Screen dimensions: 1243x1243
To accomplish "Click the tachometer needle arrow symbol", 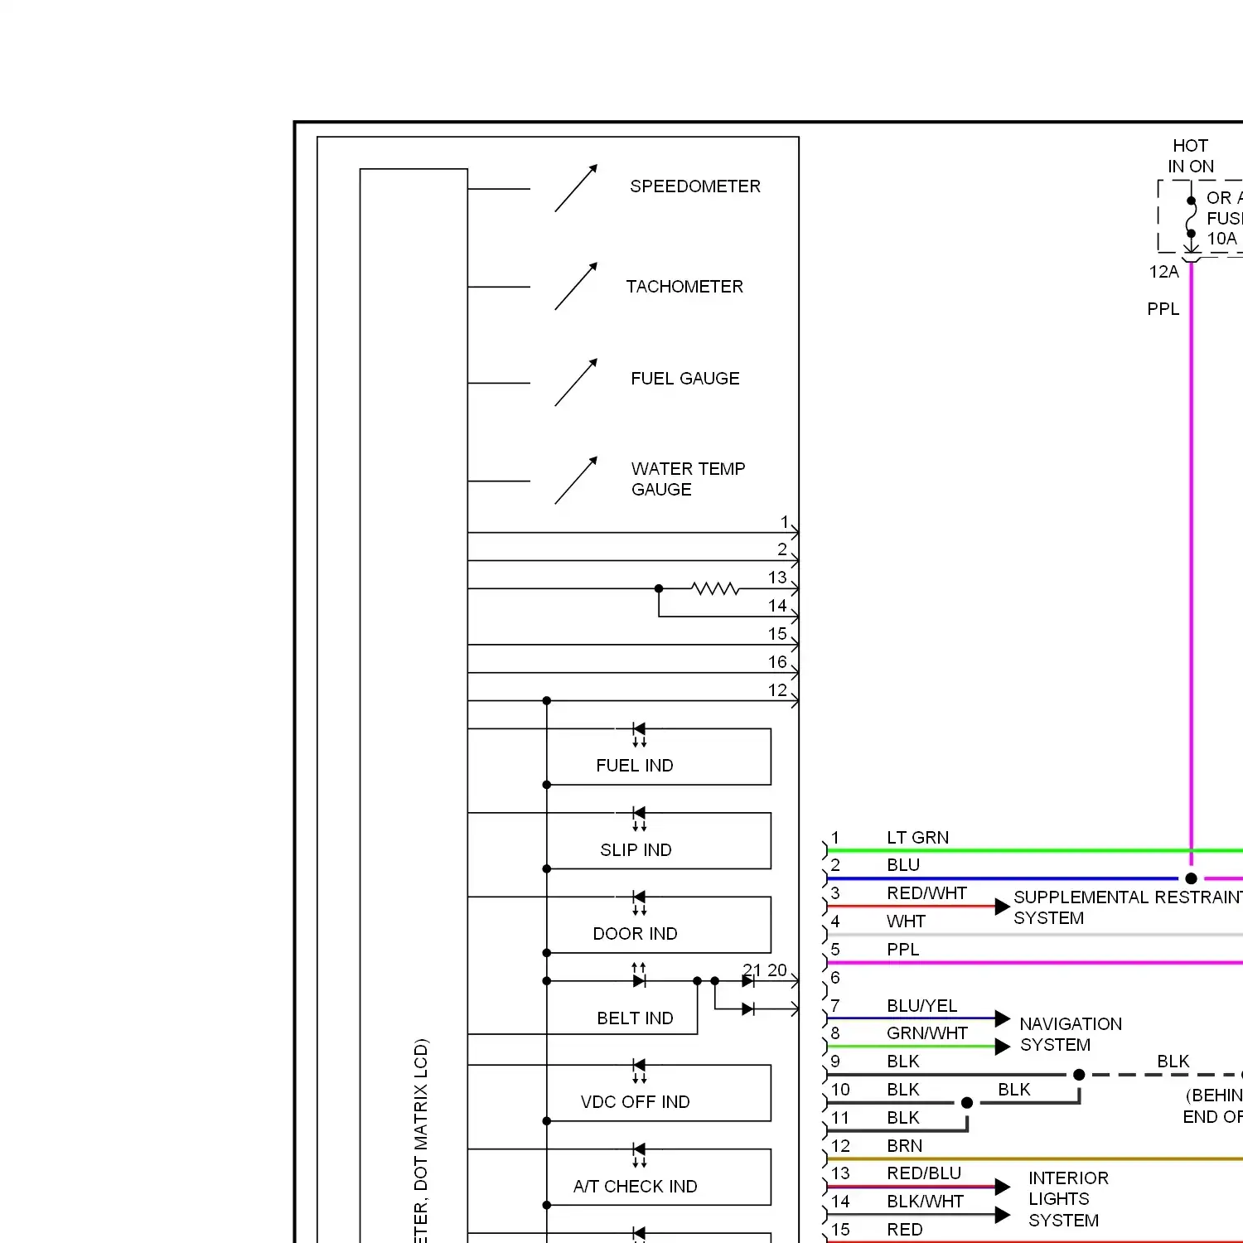I will pyautogui.click(x=576, y=287).
